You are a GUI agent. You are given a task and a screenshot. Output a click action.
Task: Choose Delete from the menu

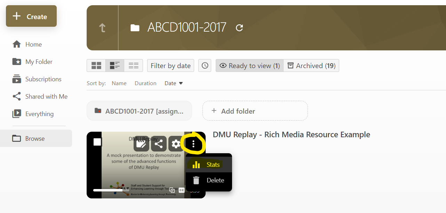(x=209, y=180)
